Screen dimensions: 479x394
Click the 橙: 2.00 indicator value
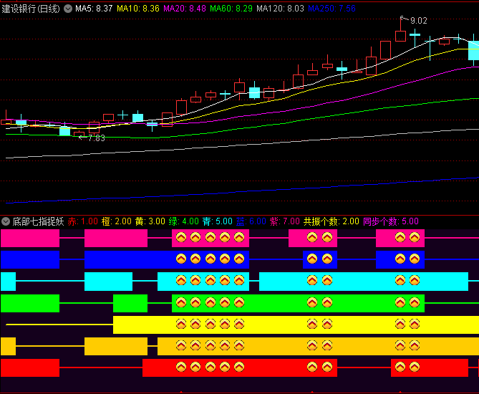[x=117, y=221]
